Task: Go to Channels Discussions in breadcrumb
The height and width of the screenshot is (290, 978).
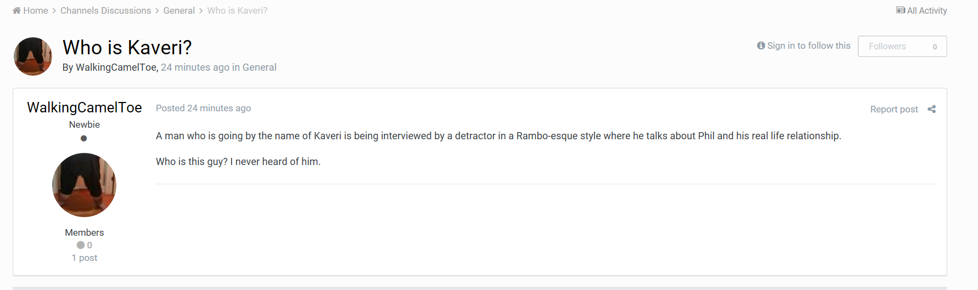Action: click(105, 10)
